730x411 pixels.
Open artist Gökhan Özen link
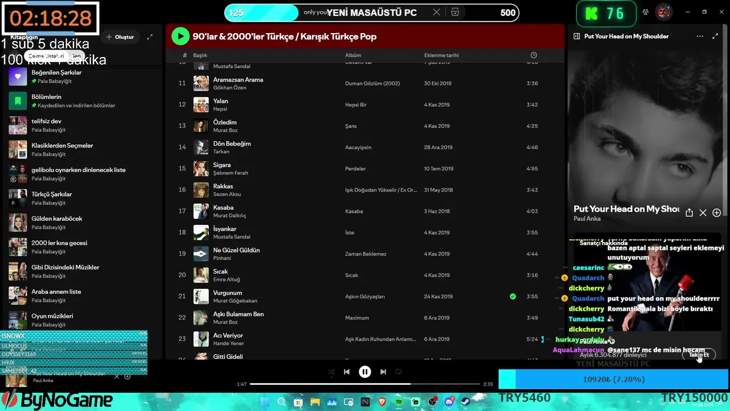point(230,88)
